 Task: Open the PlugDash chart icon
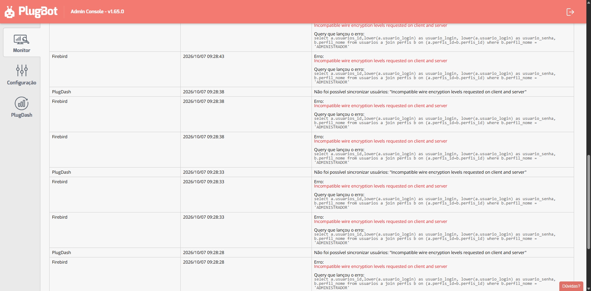22,103
